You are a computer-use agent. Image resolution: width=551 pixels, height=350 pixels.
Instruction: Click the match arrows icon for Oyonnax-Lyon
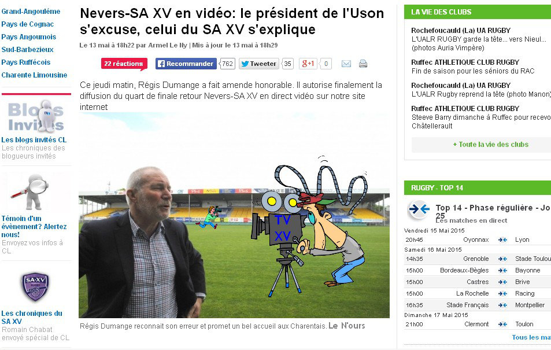pyautogui.click(x=502, y=240)
